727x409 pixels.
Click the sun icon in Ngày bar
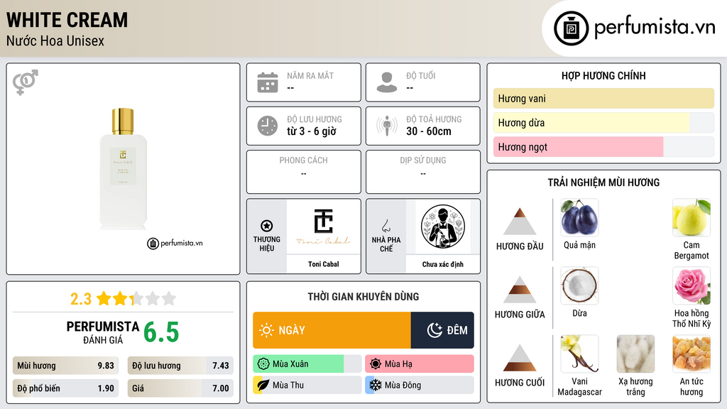pos(266,330)
